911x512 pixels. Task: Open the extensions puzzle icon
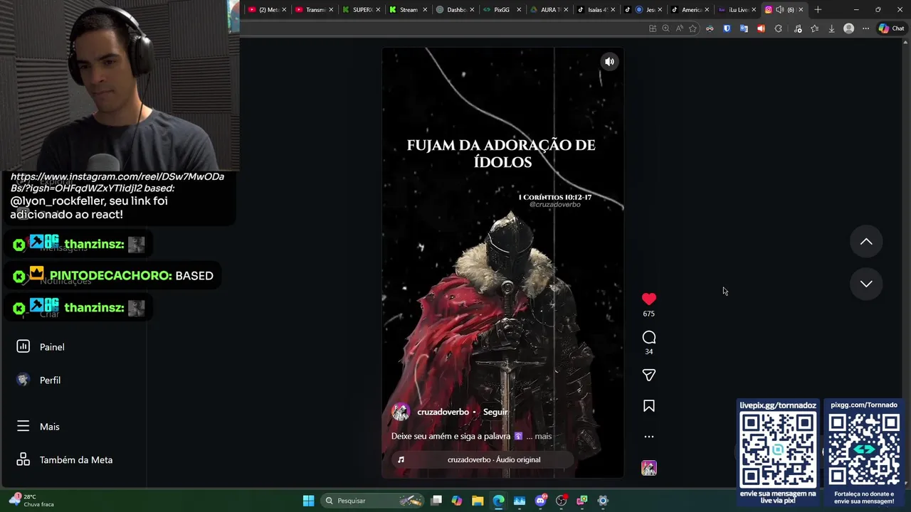778,28
